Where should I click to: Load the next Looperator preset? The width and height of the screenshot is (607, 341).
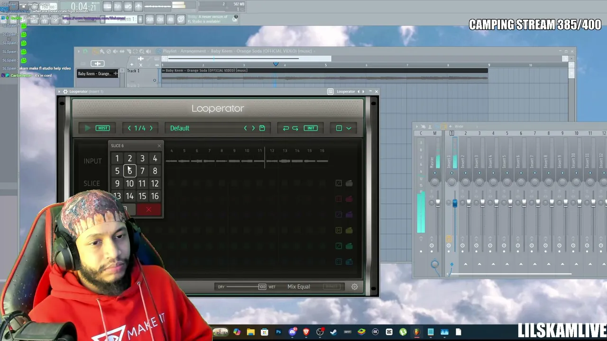253,128
